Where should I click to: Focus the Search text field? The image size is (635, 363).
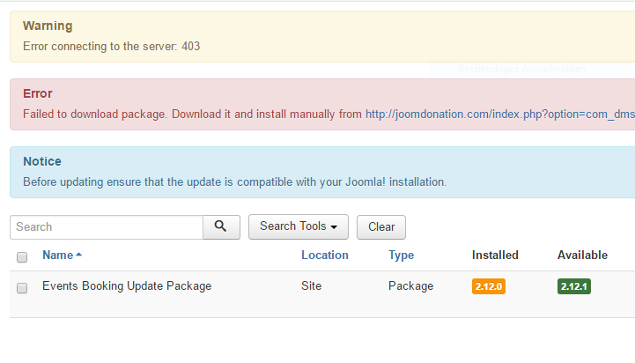pos(107,226)
